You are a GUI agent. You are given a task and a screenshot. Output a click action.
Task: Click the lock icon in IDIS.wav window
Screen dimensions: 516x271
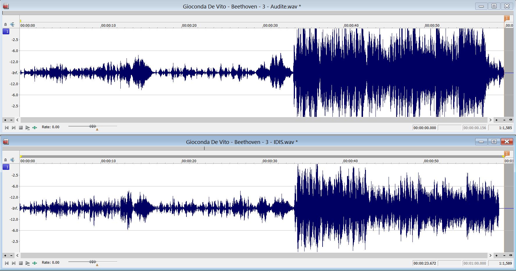(5, 160)
